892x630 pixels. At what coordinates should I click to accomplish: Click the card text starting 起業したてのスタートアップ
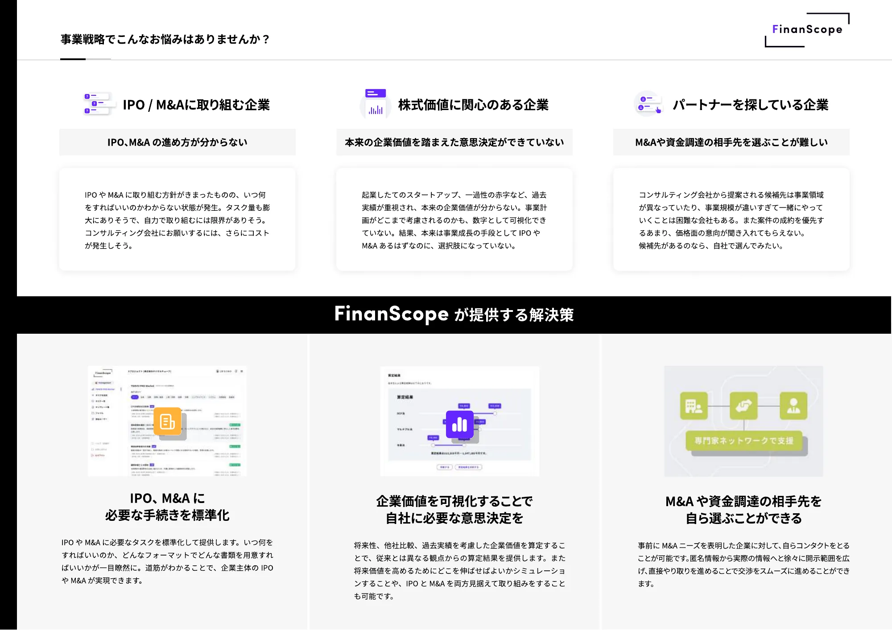pyautogui.click(x=454, y=220)
